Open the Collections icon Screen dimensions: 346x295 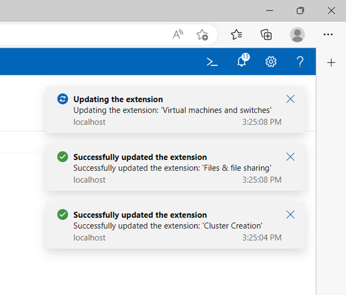[267, 35]
